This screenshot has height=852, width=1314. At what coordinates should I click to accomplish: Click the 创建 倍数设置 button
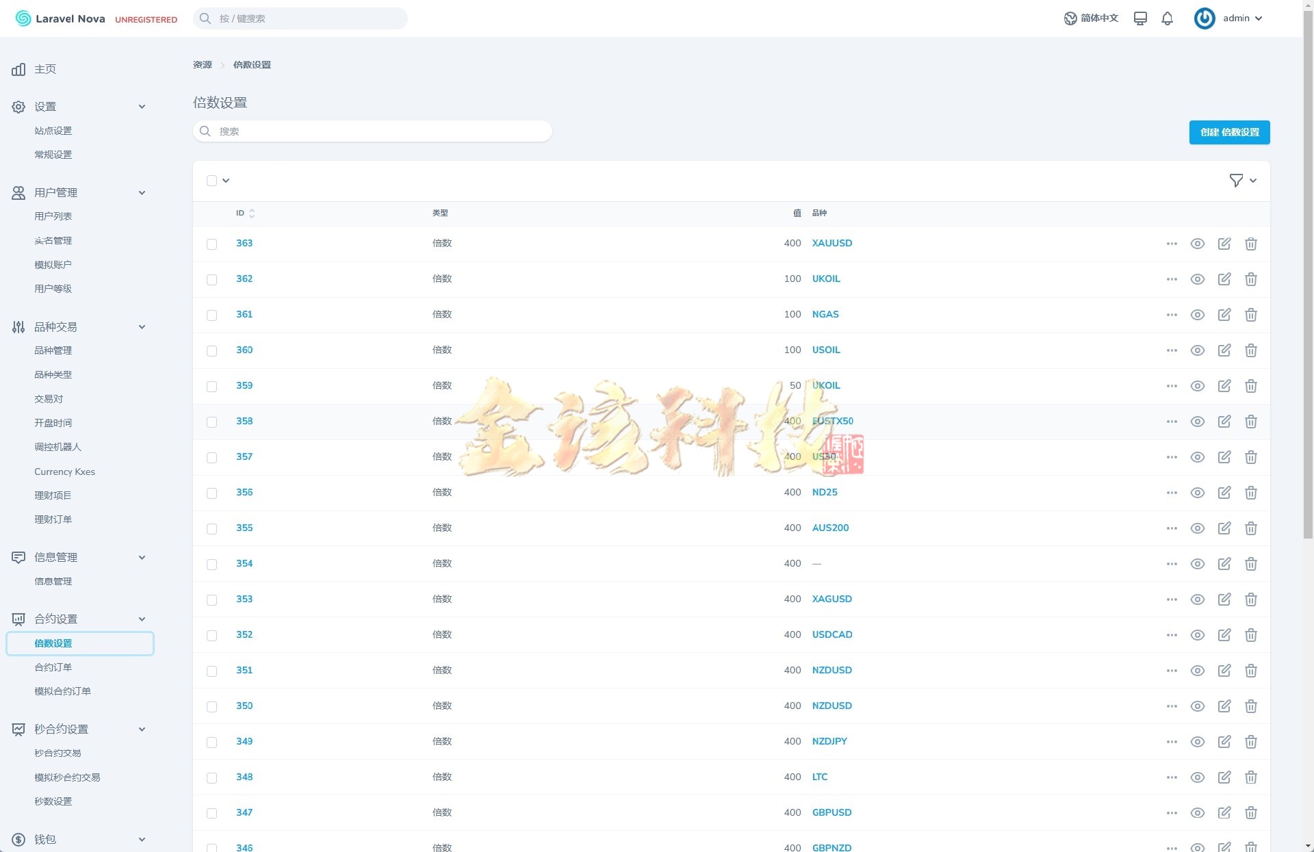pyautogui.click(x=1228, y=132)
